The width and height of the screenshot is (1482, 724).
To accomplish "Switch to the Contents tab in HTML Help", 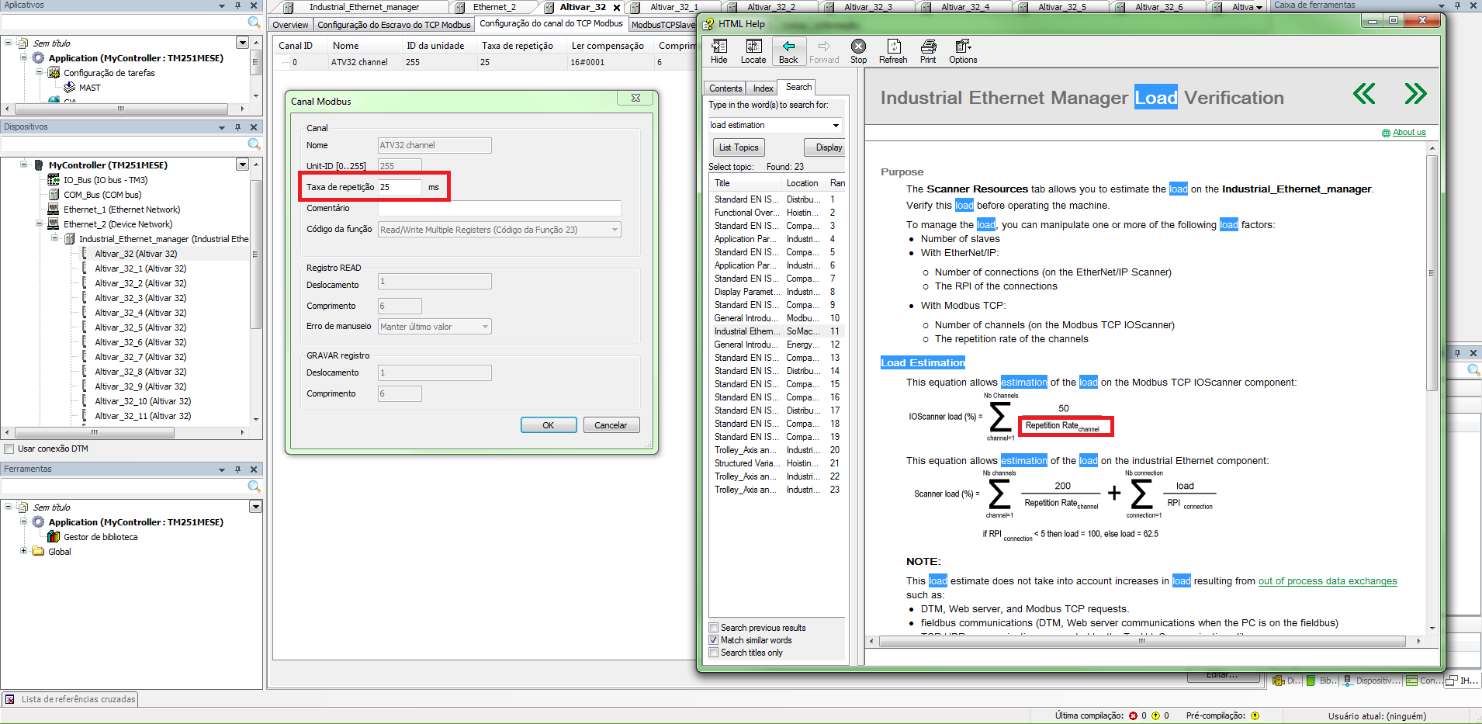I will pos(725,88).
